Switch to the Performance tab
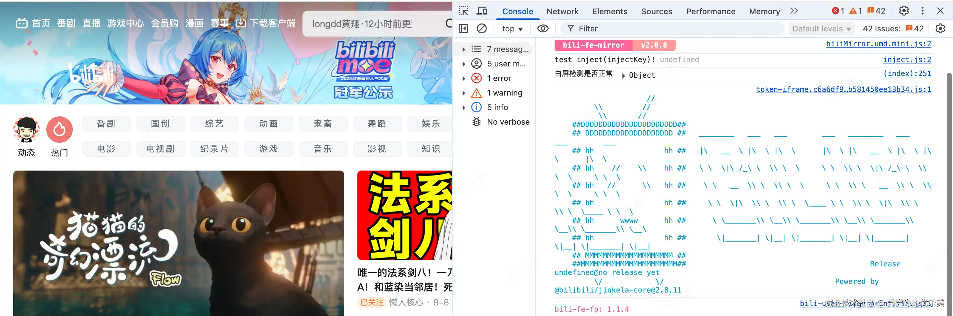Image resolution: width=953 pixels, height=316 pixels. tap(711, 11)
